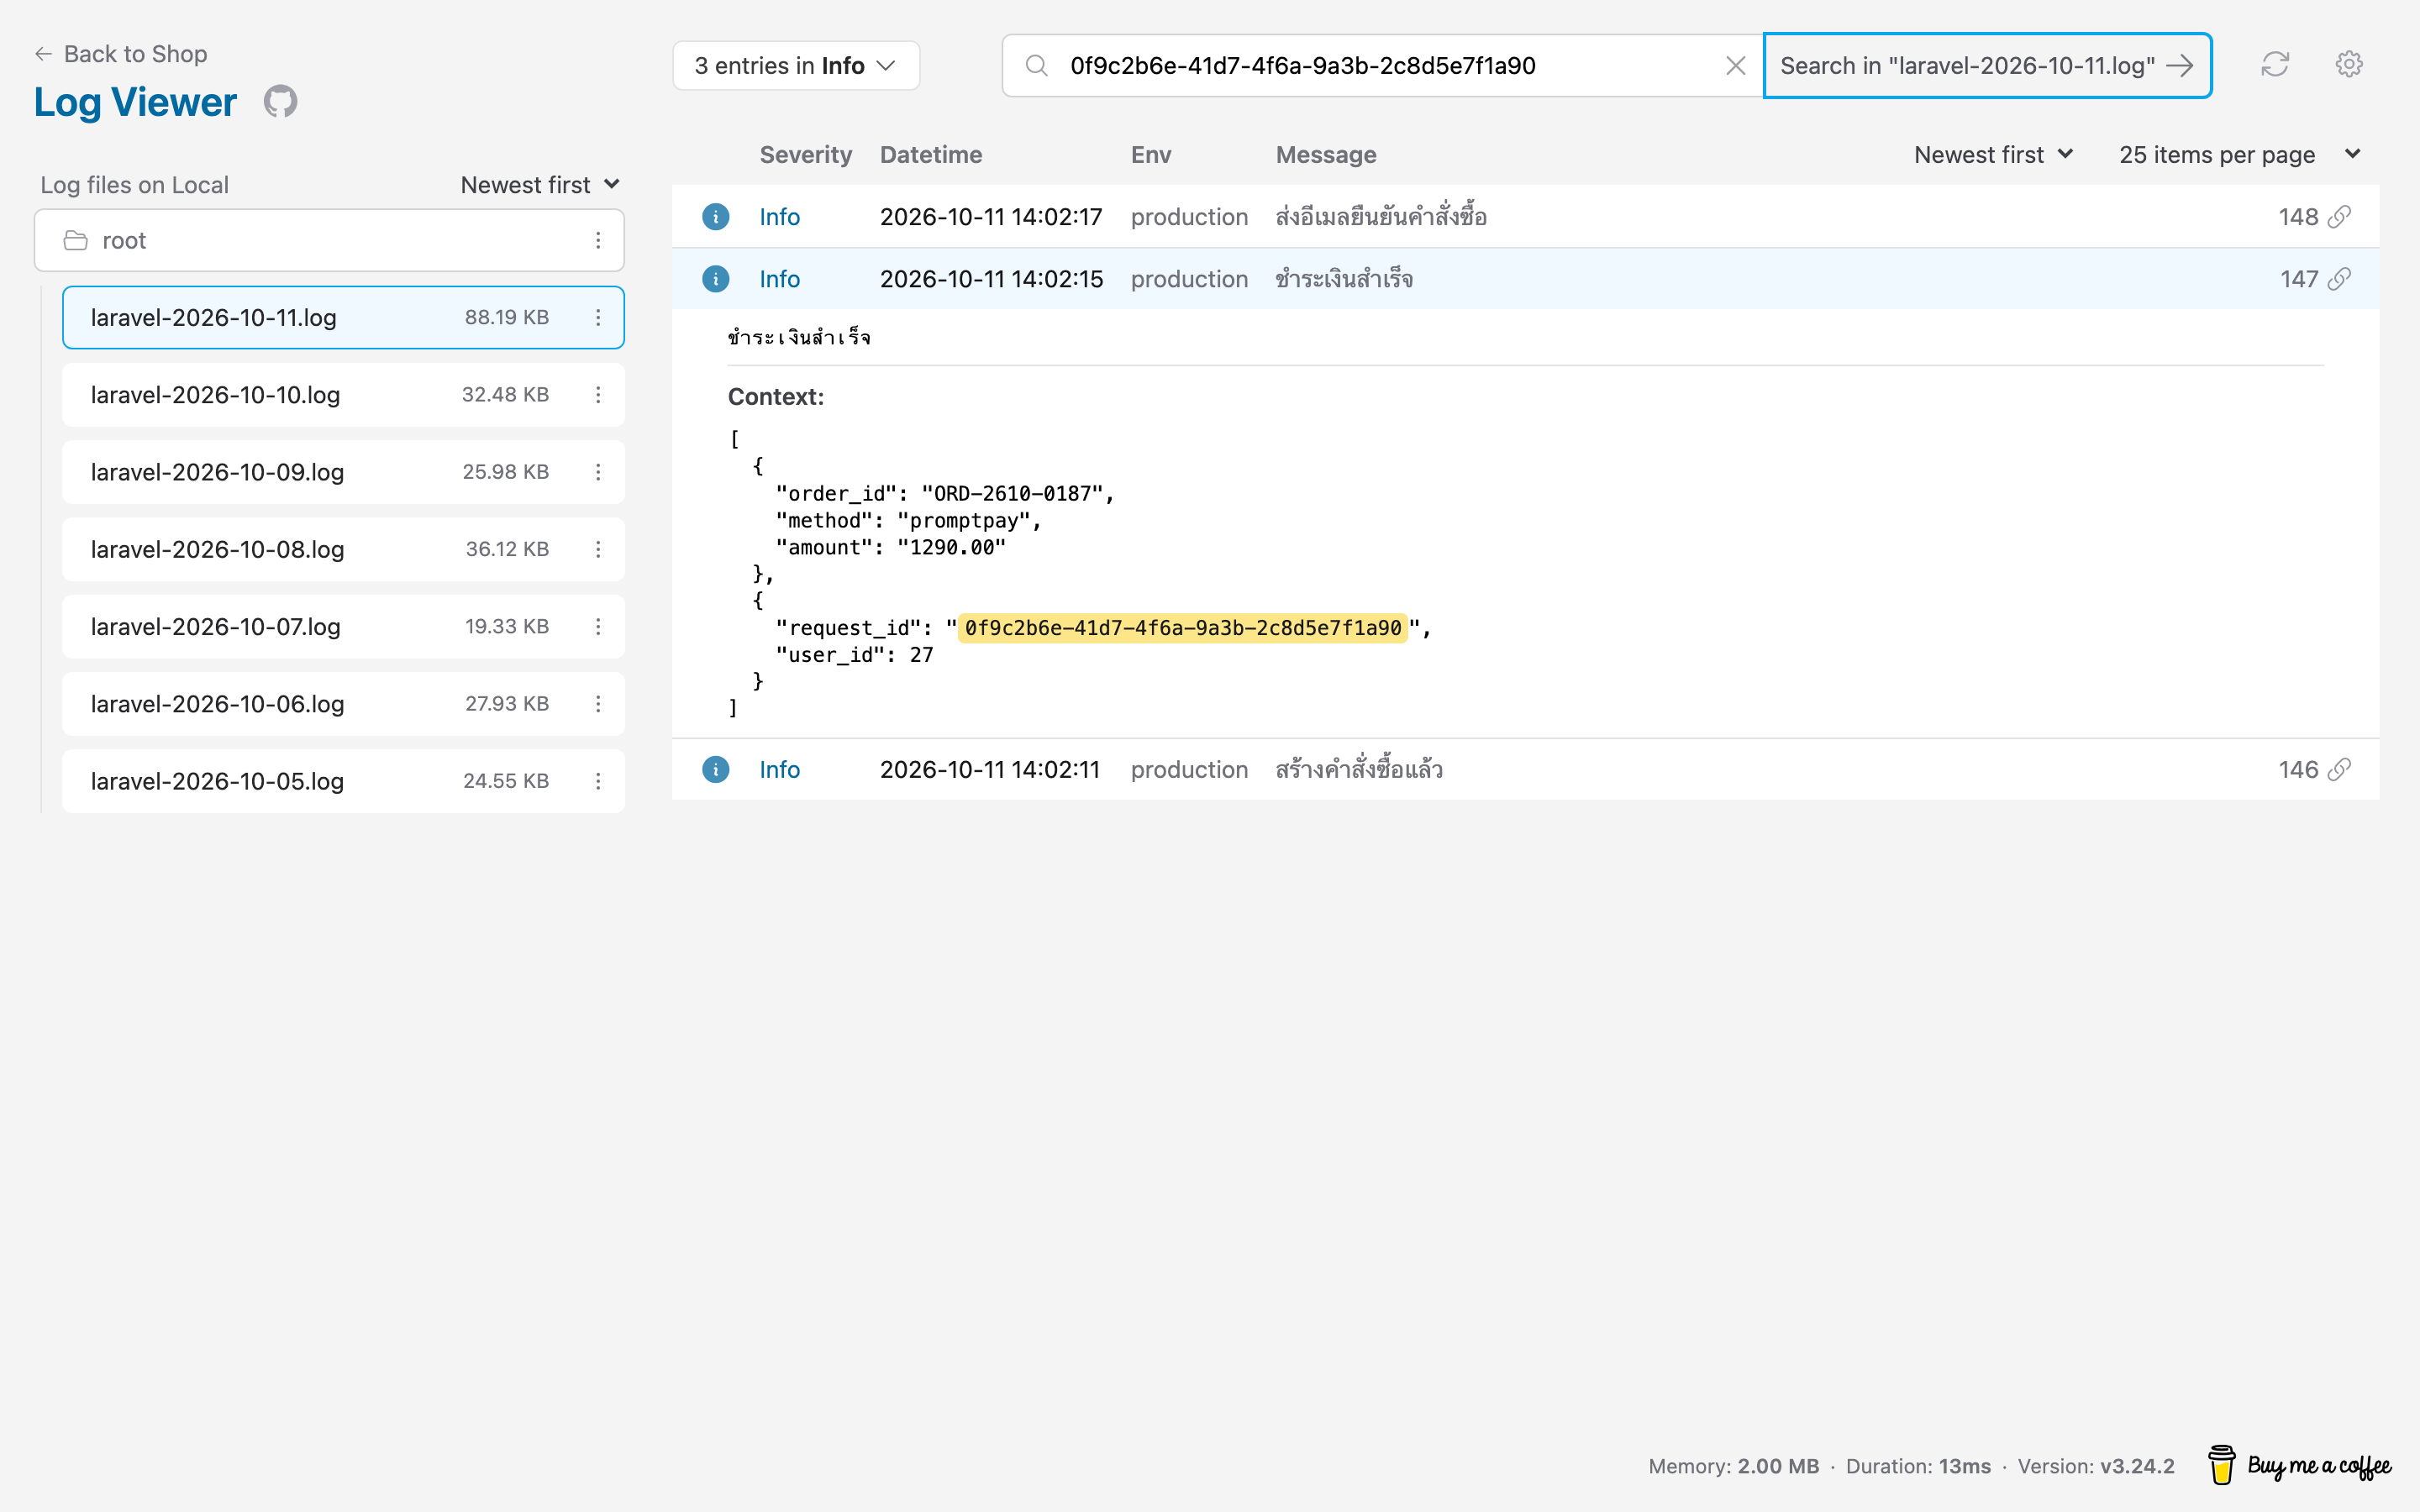
Task: Open options for laravel-2026-10-07.log
Action: 598,626
